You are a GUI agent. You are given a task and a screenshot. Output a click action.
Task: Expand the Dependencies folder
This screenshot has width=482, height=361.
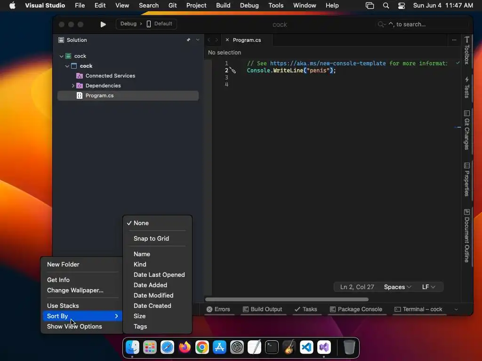[x=73, y=86]
